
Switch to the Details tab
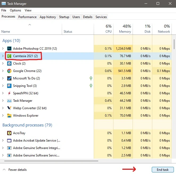pos(88,17)
